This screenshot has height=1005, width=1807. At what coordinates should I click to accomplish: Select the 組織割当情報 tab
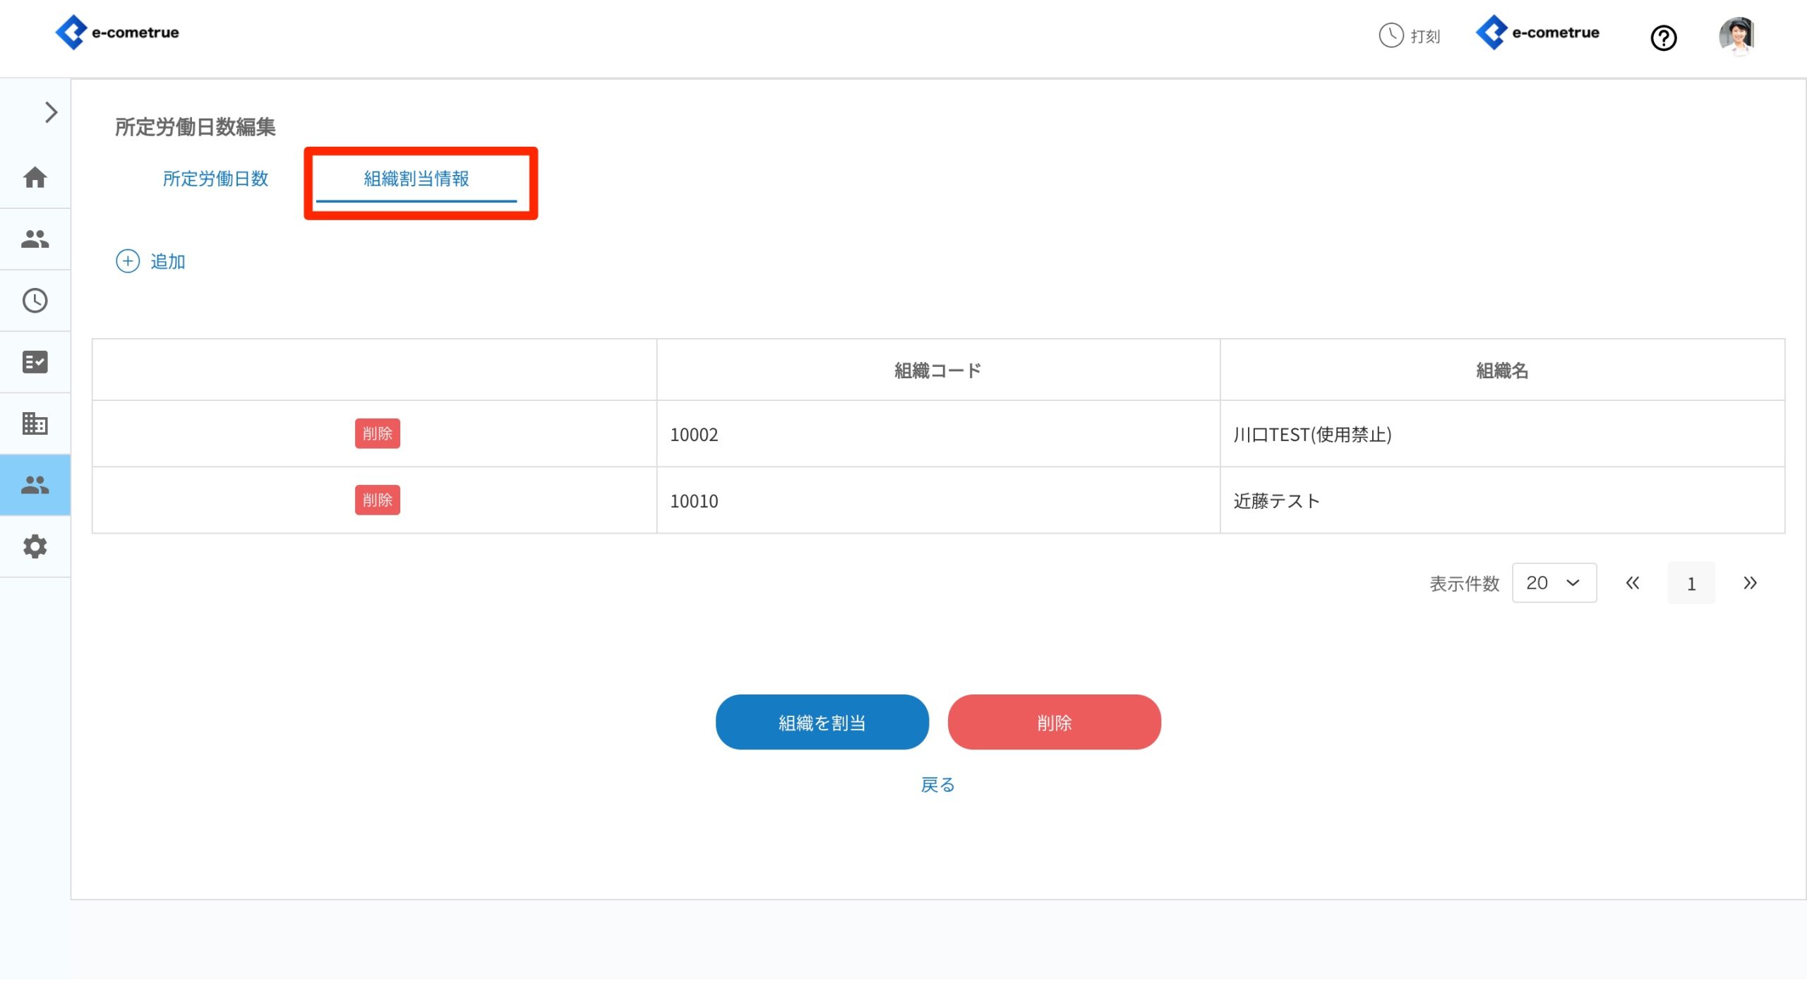click(x=416, y=179)
